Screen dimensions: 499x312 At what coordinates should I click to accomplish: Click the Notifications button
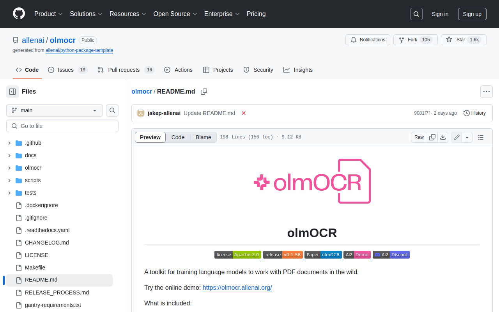pyautogui.click(x=368, y=40)
